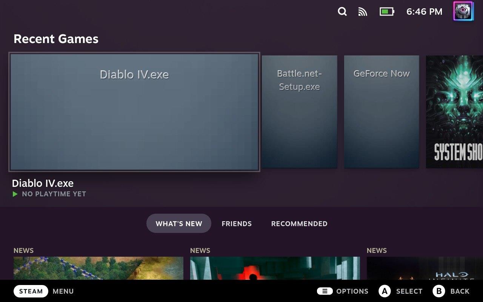
Task: Open the System Shock game cover
Action: (454, 112)
